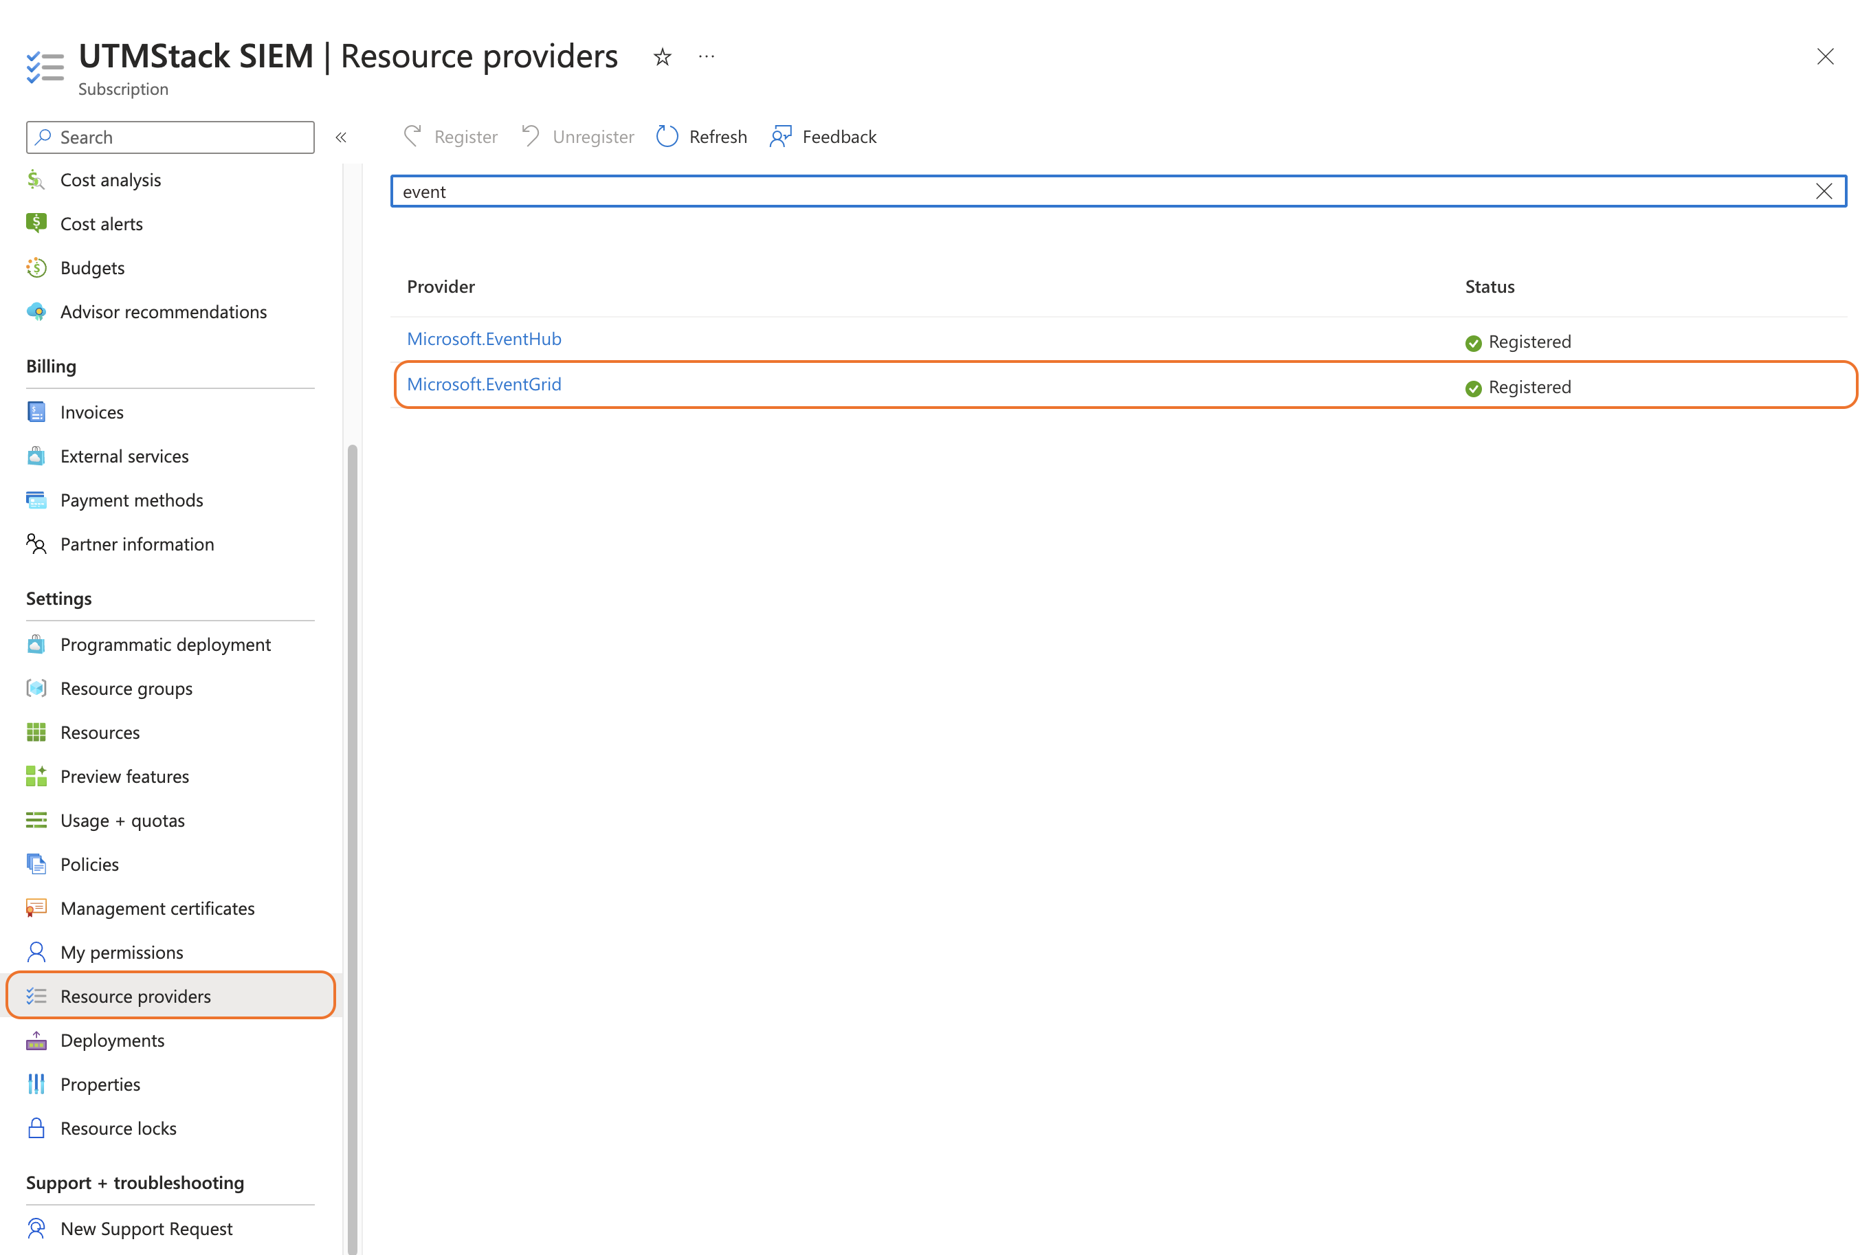1871x1255 pixels.
Task: Click the Feedback icon in the toolbar
Action: click(780, 137)
